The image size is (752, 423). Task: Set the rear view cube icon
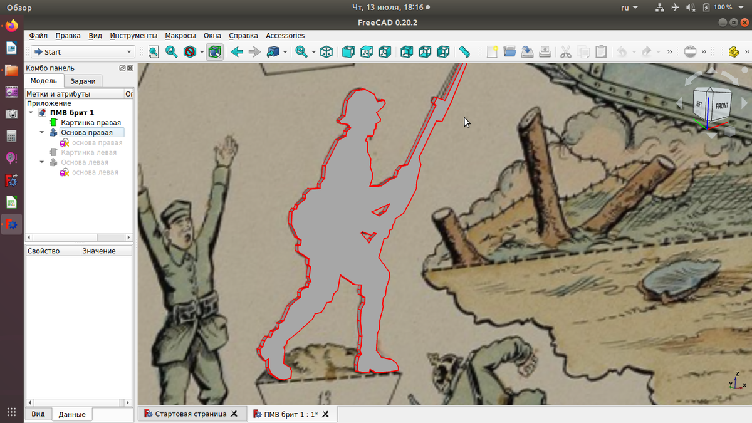click(407, 52)
